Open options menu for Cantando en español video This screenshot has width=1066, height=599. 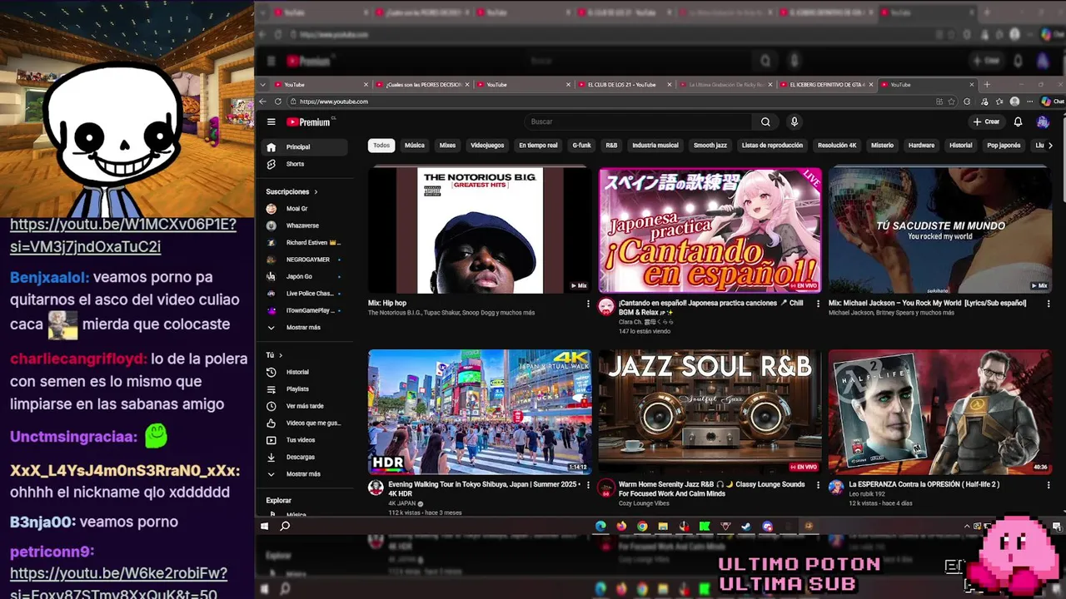[818, 304]
